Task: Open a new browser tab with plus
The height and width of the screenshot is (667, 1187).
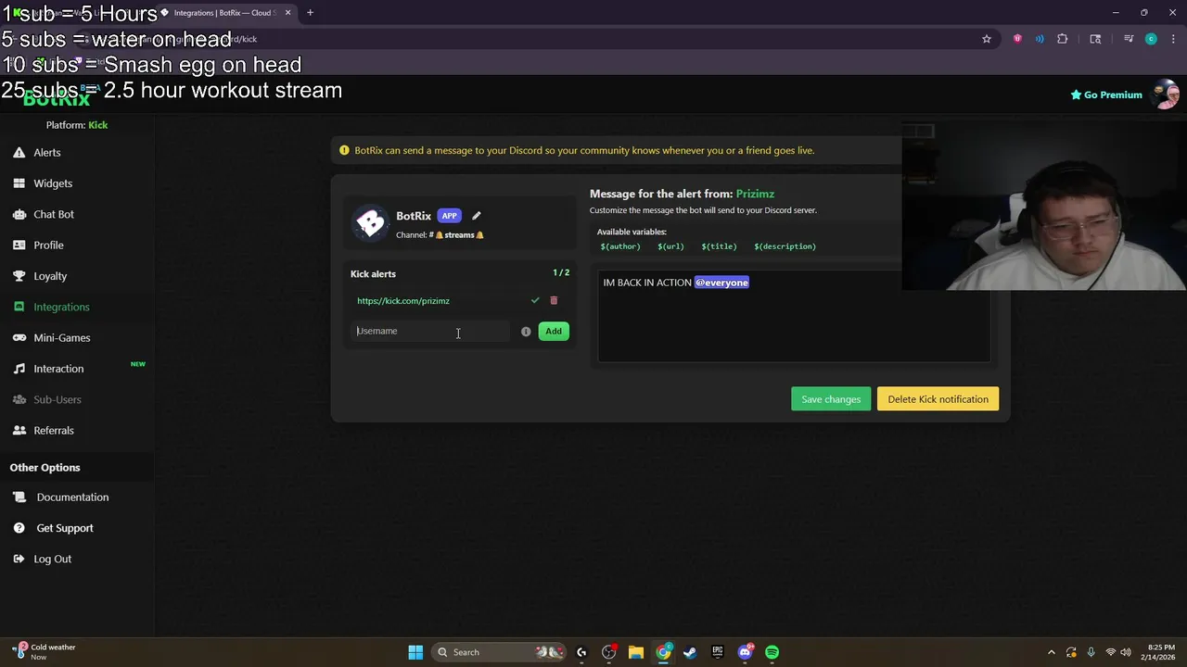Action: [x=310, y=13]
